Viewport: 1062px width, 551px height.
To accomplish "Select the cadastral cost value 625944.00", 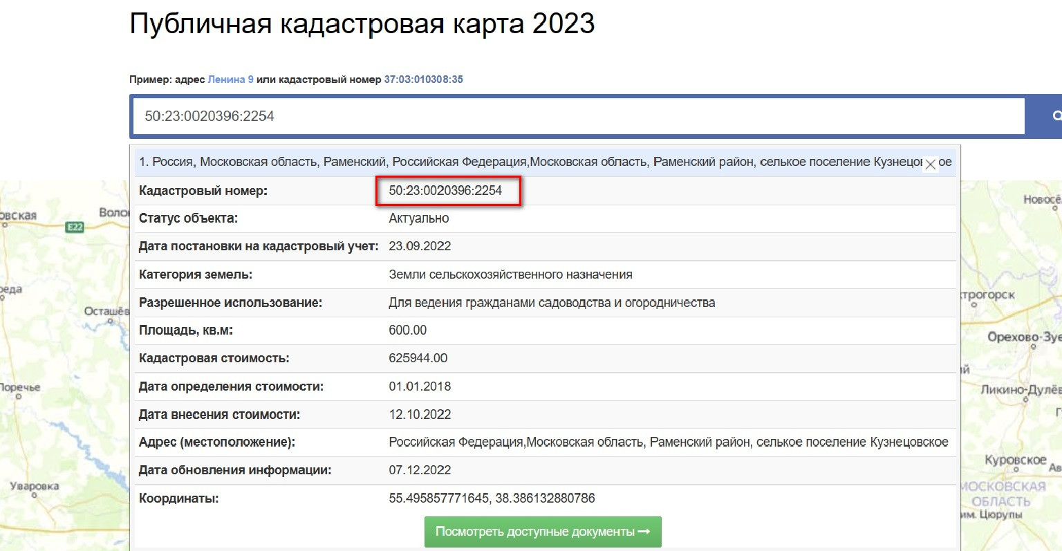I will click(x=418, y=358).
